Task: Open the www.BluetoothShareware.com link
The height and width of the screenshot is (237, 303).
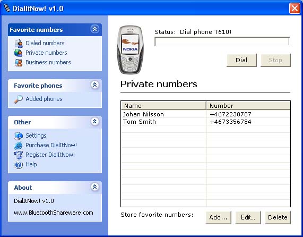Action: click(x=54, y=213)
